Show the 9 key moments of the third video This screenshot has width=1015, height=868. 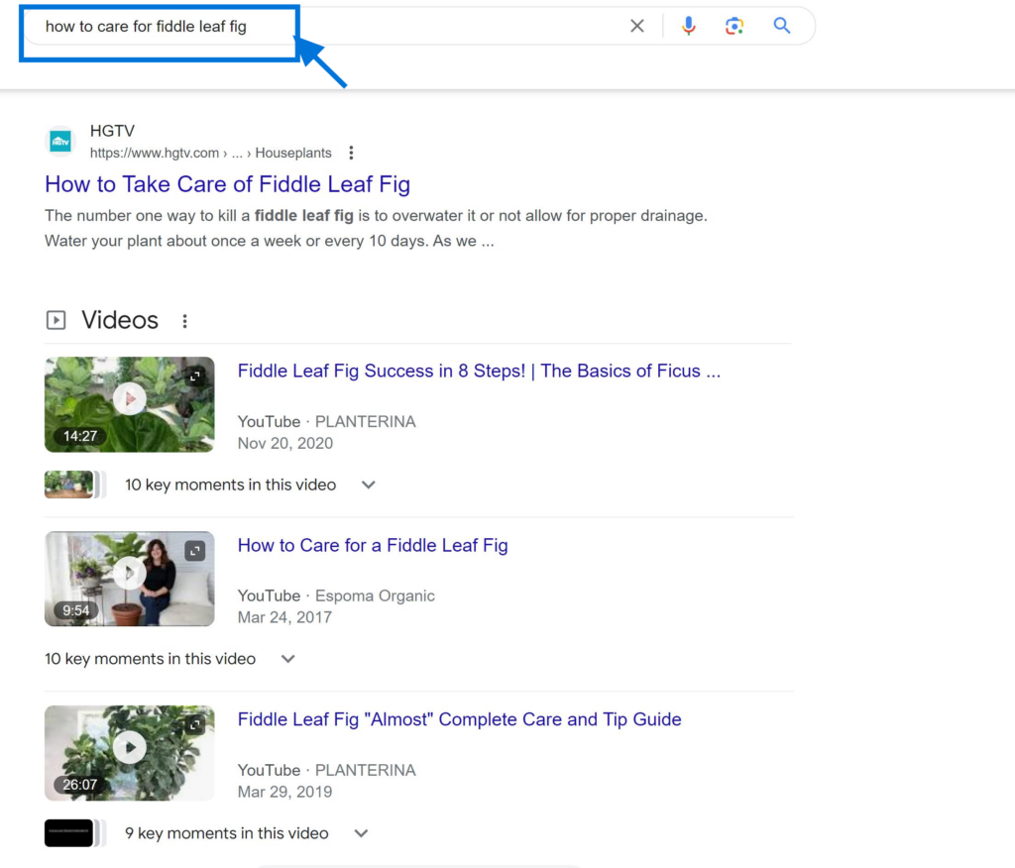[x=361, y=833]
